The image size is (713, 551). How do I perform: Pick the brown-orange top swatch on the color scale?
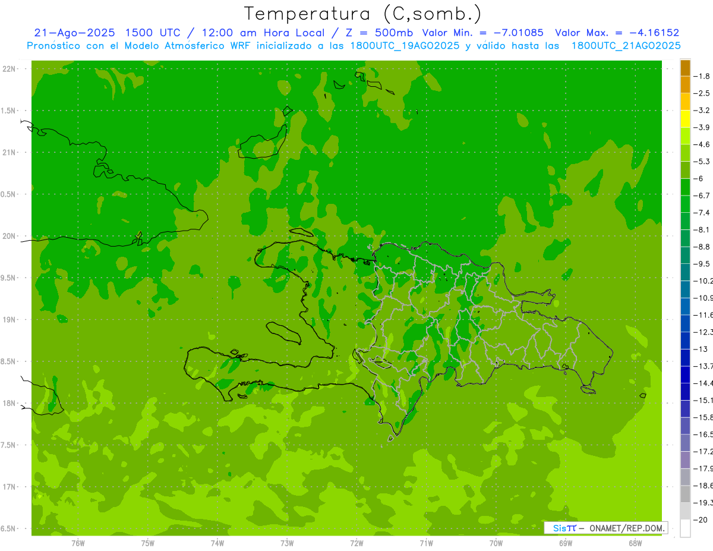click(x=685, y=68)
